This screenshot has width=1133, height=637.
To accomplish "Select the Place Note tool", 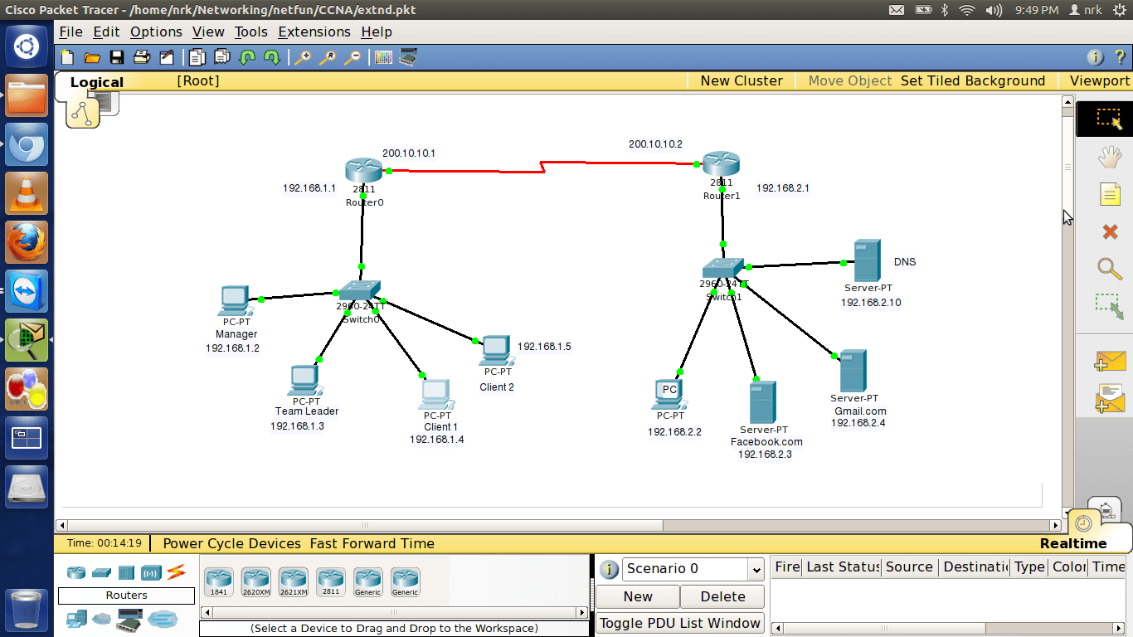I will [1109, 195].
